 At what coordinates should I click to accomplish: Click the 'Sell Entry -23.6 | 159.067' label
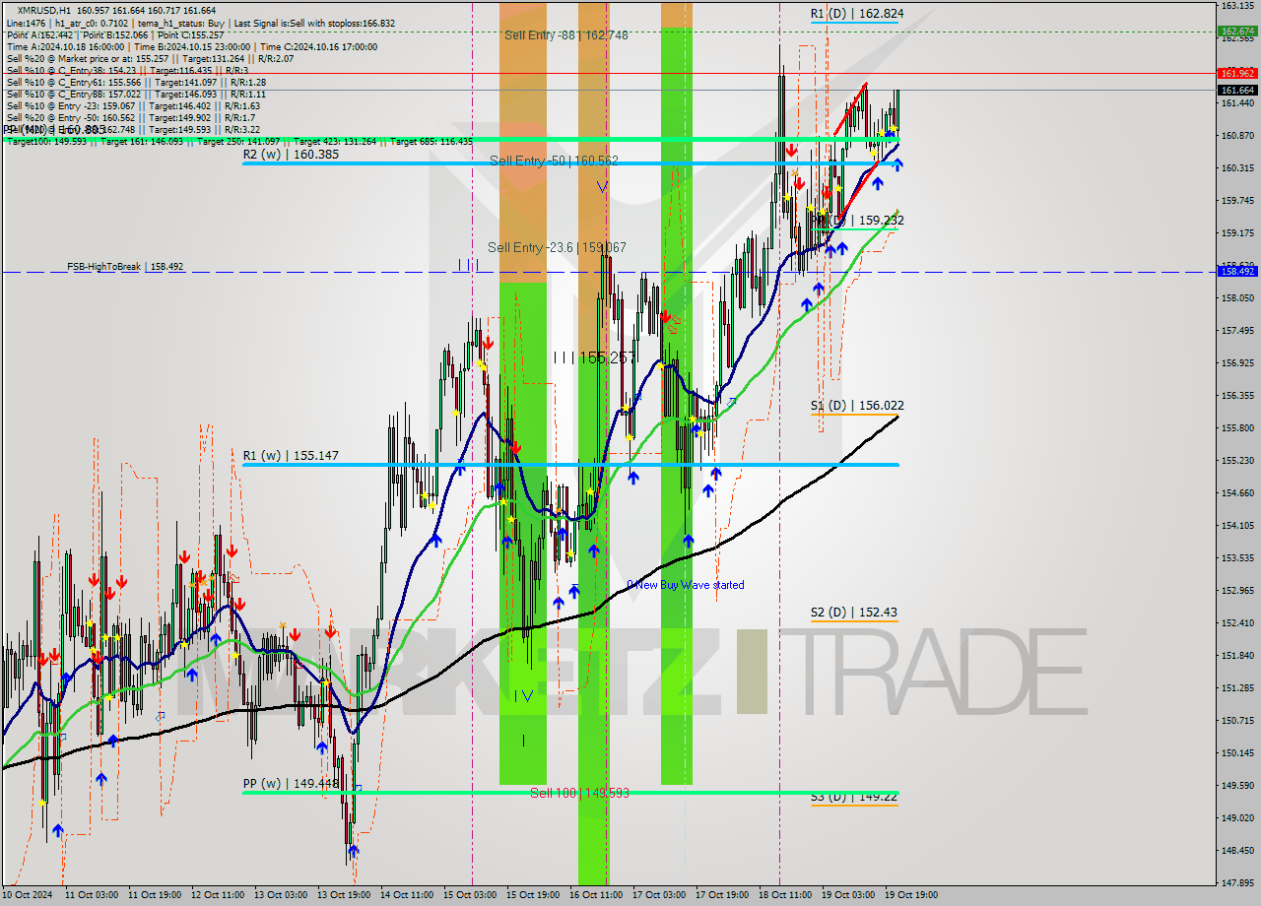(x=557, y=247)
